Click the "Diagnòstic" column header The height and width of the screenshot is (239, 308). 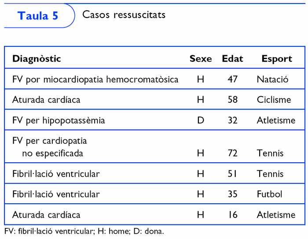37,59
